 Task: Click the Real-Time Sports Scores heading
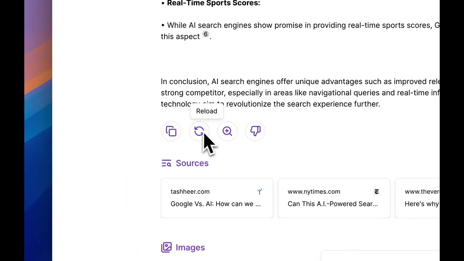coord(213,3)
